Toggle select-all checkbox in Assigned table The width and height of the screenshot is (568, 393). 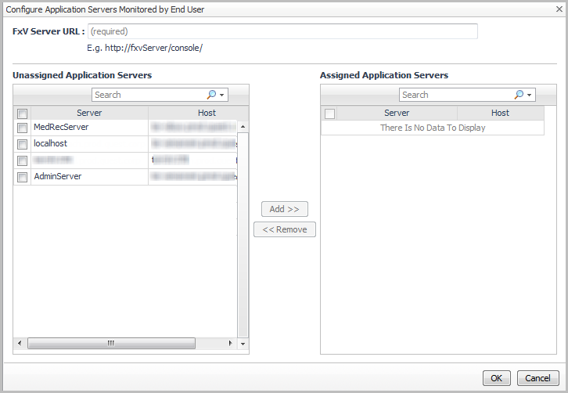pyautogui.click(x=329, y=114)
